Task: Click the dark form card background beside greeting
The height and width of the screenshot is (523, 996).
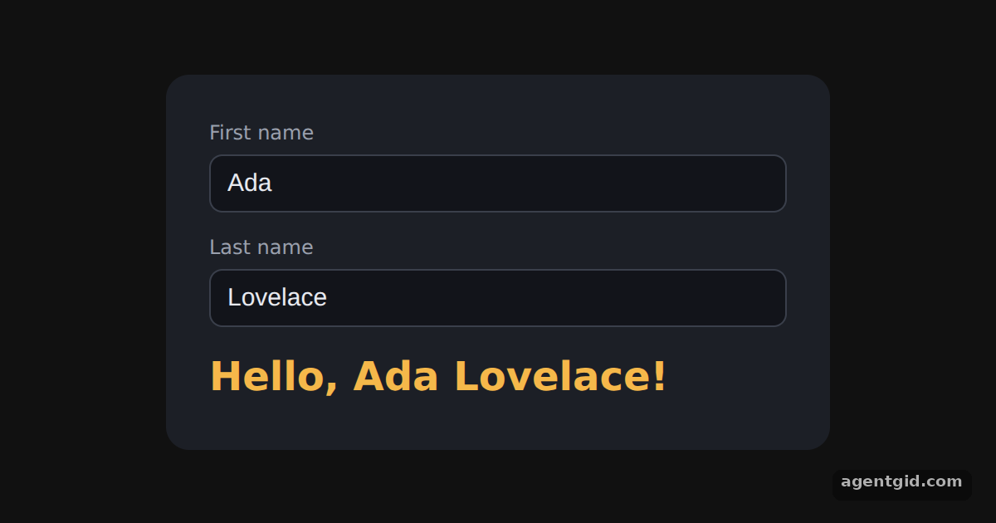Action: point(747,378)
